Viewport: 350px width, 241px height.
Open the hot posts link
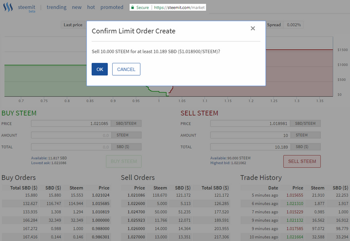[x=91, y=7]
